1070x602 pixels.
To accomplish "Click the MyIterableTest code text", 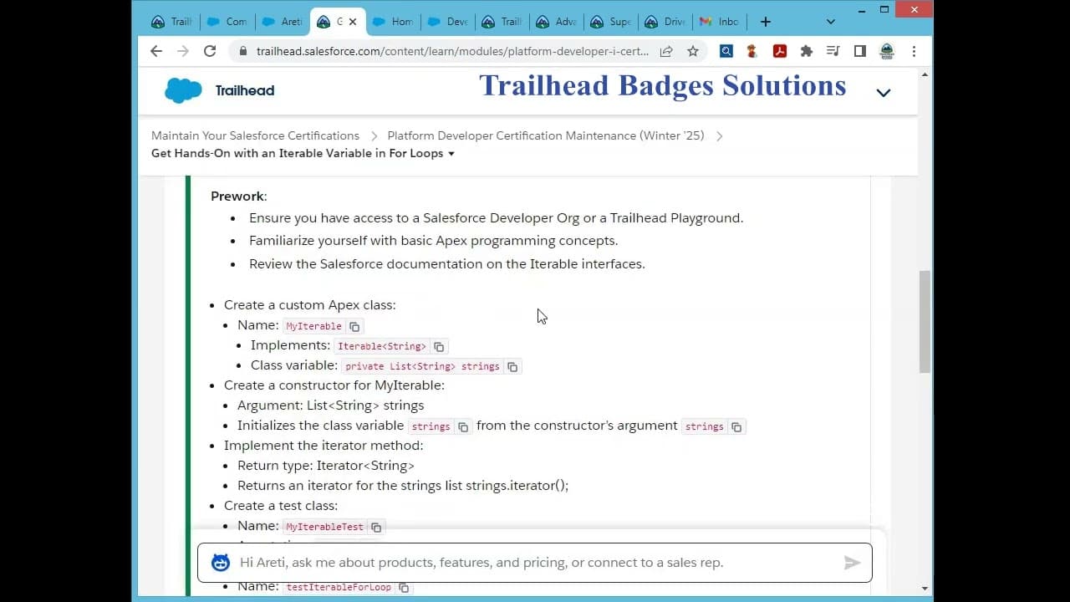I will pyautogui.click(x=325, y=527).
